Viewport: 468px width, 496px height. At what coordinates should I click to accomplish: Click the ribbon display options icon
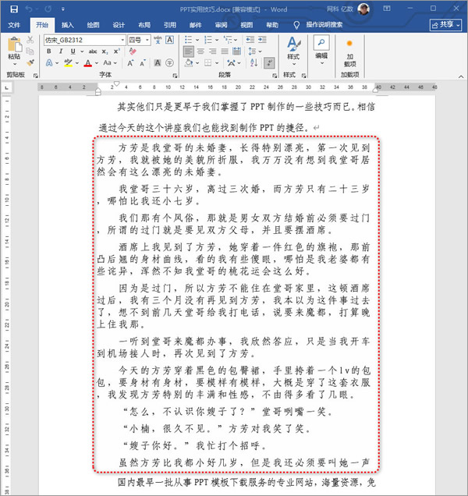[386, 9]
